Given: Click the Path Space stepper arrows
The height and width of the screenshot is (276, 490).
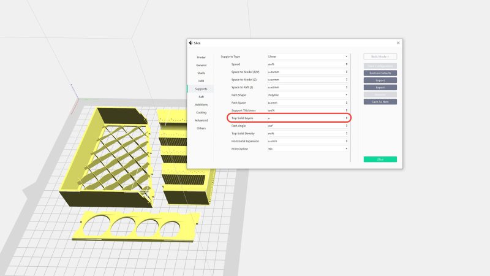Looking at the screenshot, I should tap(347, 102).
